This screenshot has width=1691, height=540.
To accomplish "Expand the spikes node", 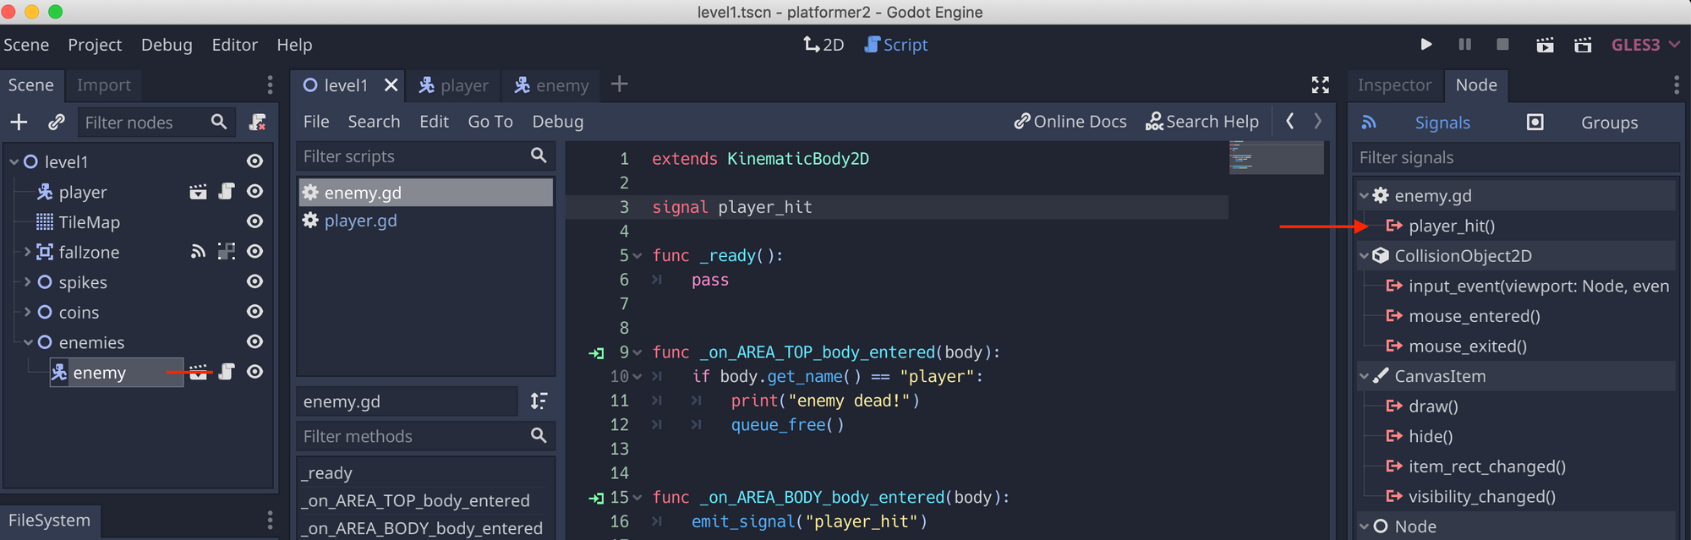I will [28, 281].
